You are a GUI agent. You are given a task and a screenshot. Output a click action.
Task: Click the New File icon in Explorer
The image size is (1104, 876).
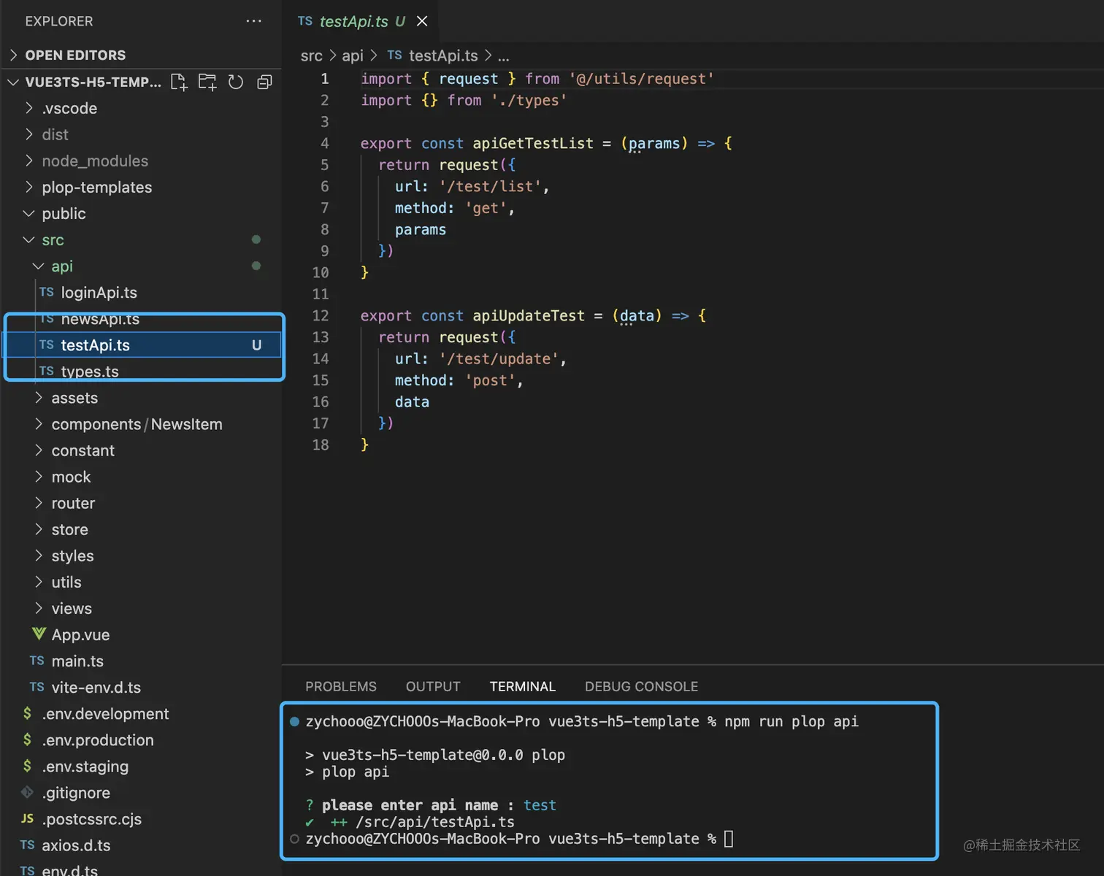pyautogui.click(x=179, y=82)
